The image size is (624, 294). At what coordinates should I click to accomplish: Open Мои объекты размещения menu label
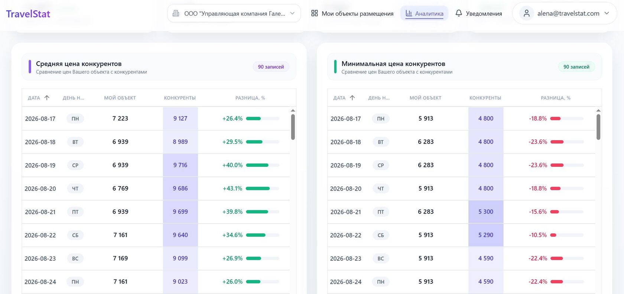(x=357, y=14)
